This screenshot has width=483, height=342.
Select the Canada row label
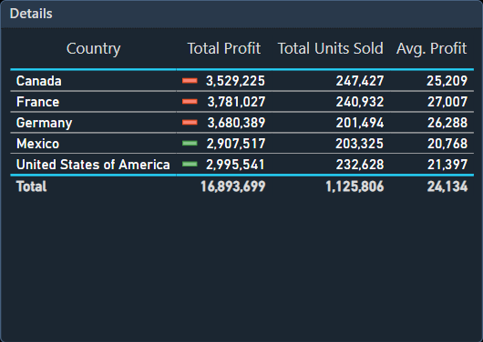(39, 81)
